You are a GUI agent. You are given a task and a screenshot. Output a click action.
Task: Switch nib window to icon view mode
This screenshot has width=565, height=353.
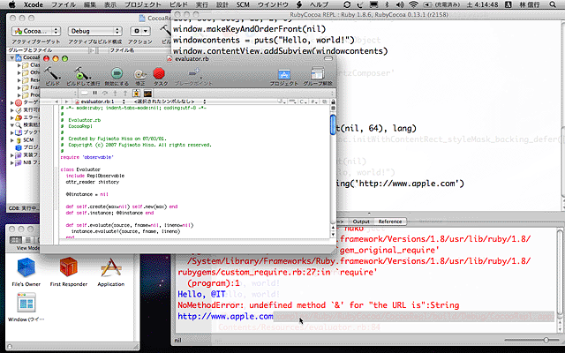(x=16, y=240)
